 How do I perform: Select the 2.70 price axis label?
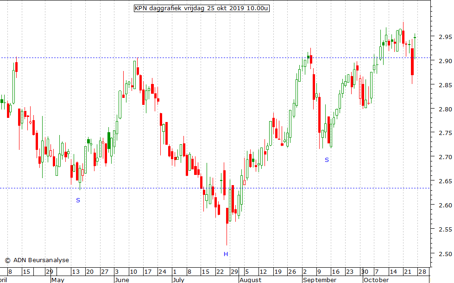pos(445,157)
